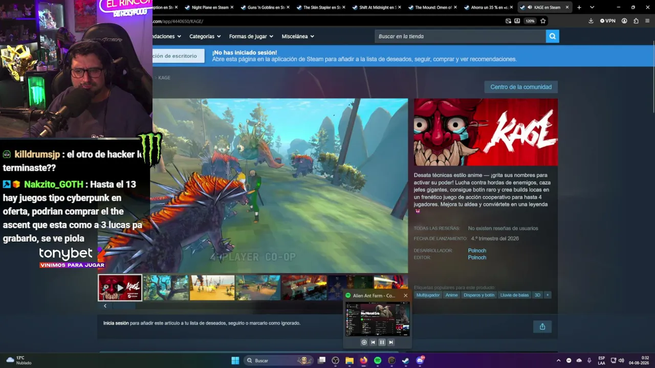Open the OneDrive cloud tray icon

579,360
